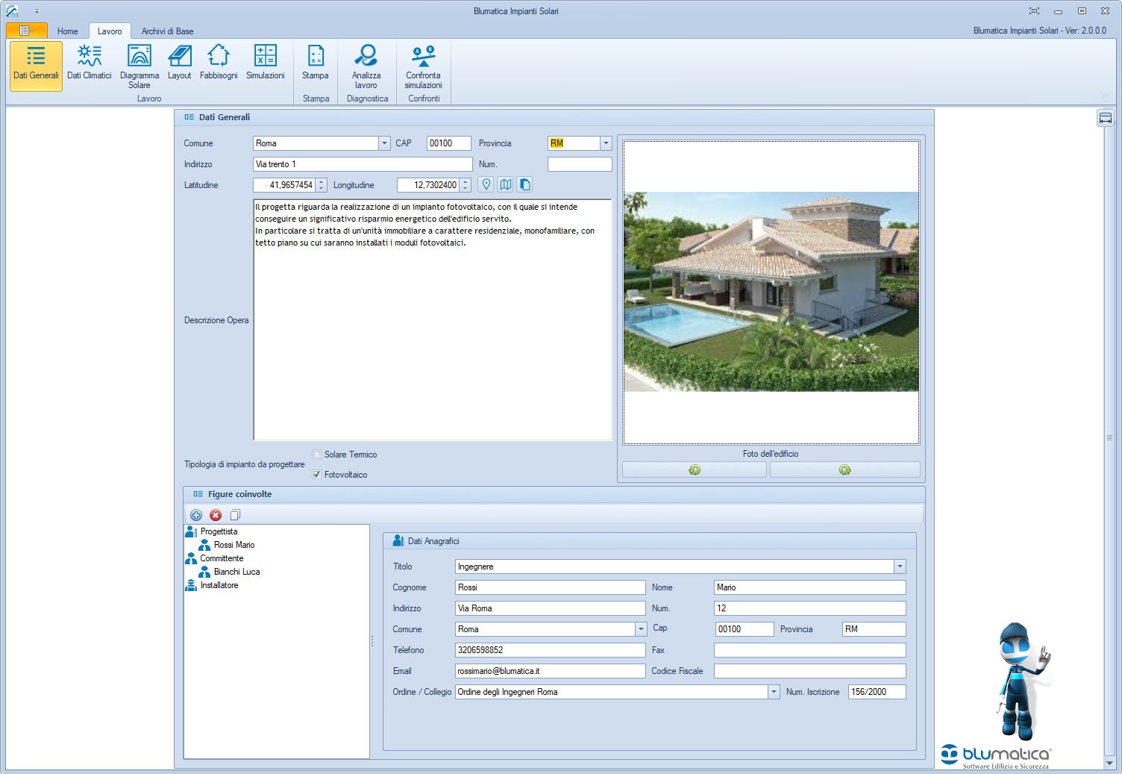Expand the Titolo dropdown showing Ingegnere
The image size is (1122, 774).
pyautogui.click(x=900, y=567)
